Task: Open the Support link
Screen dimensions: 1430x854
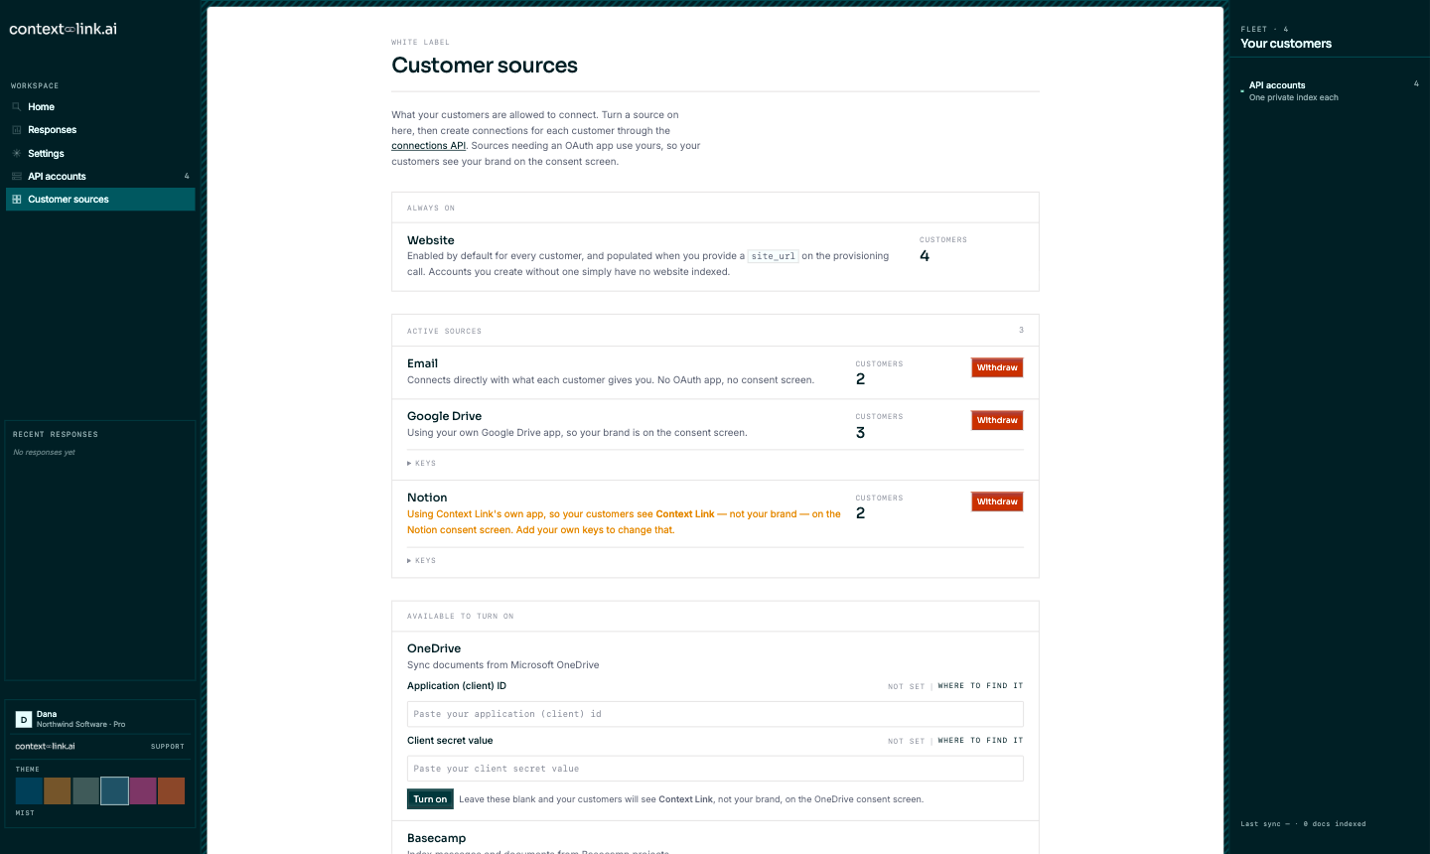Action: (168, 746)
